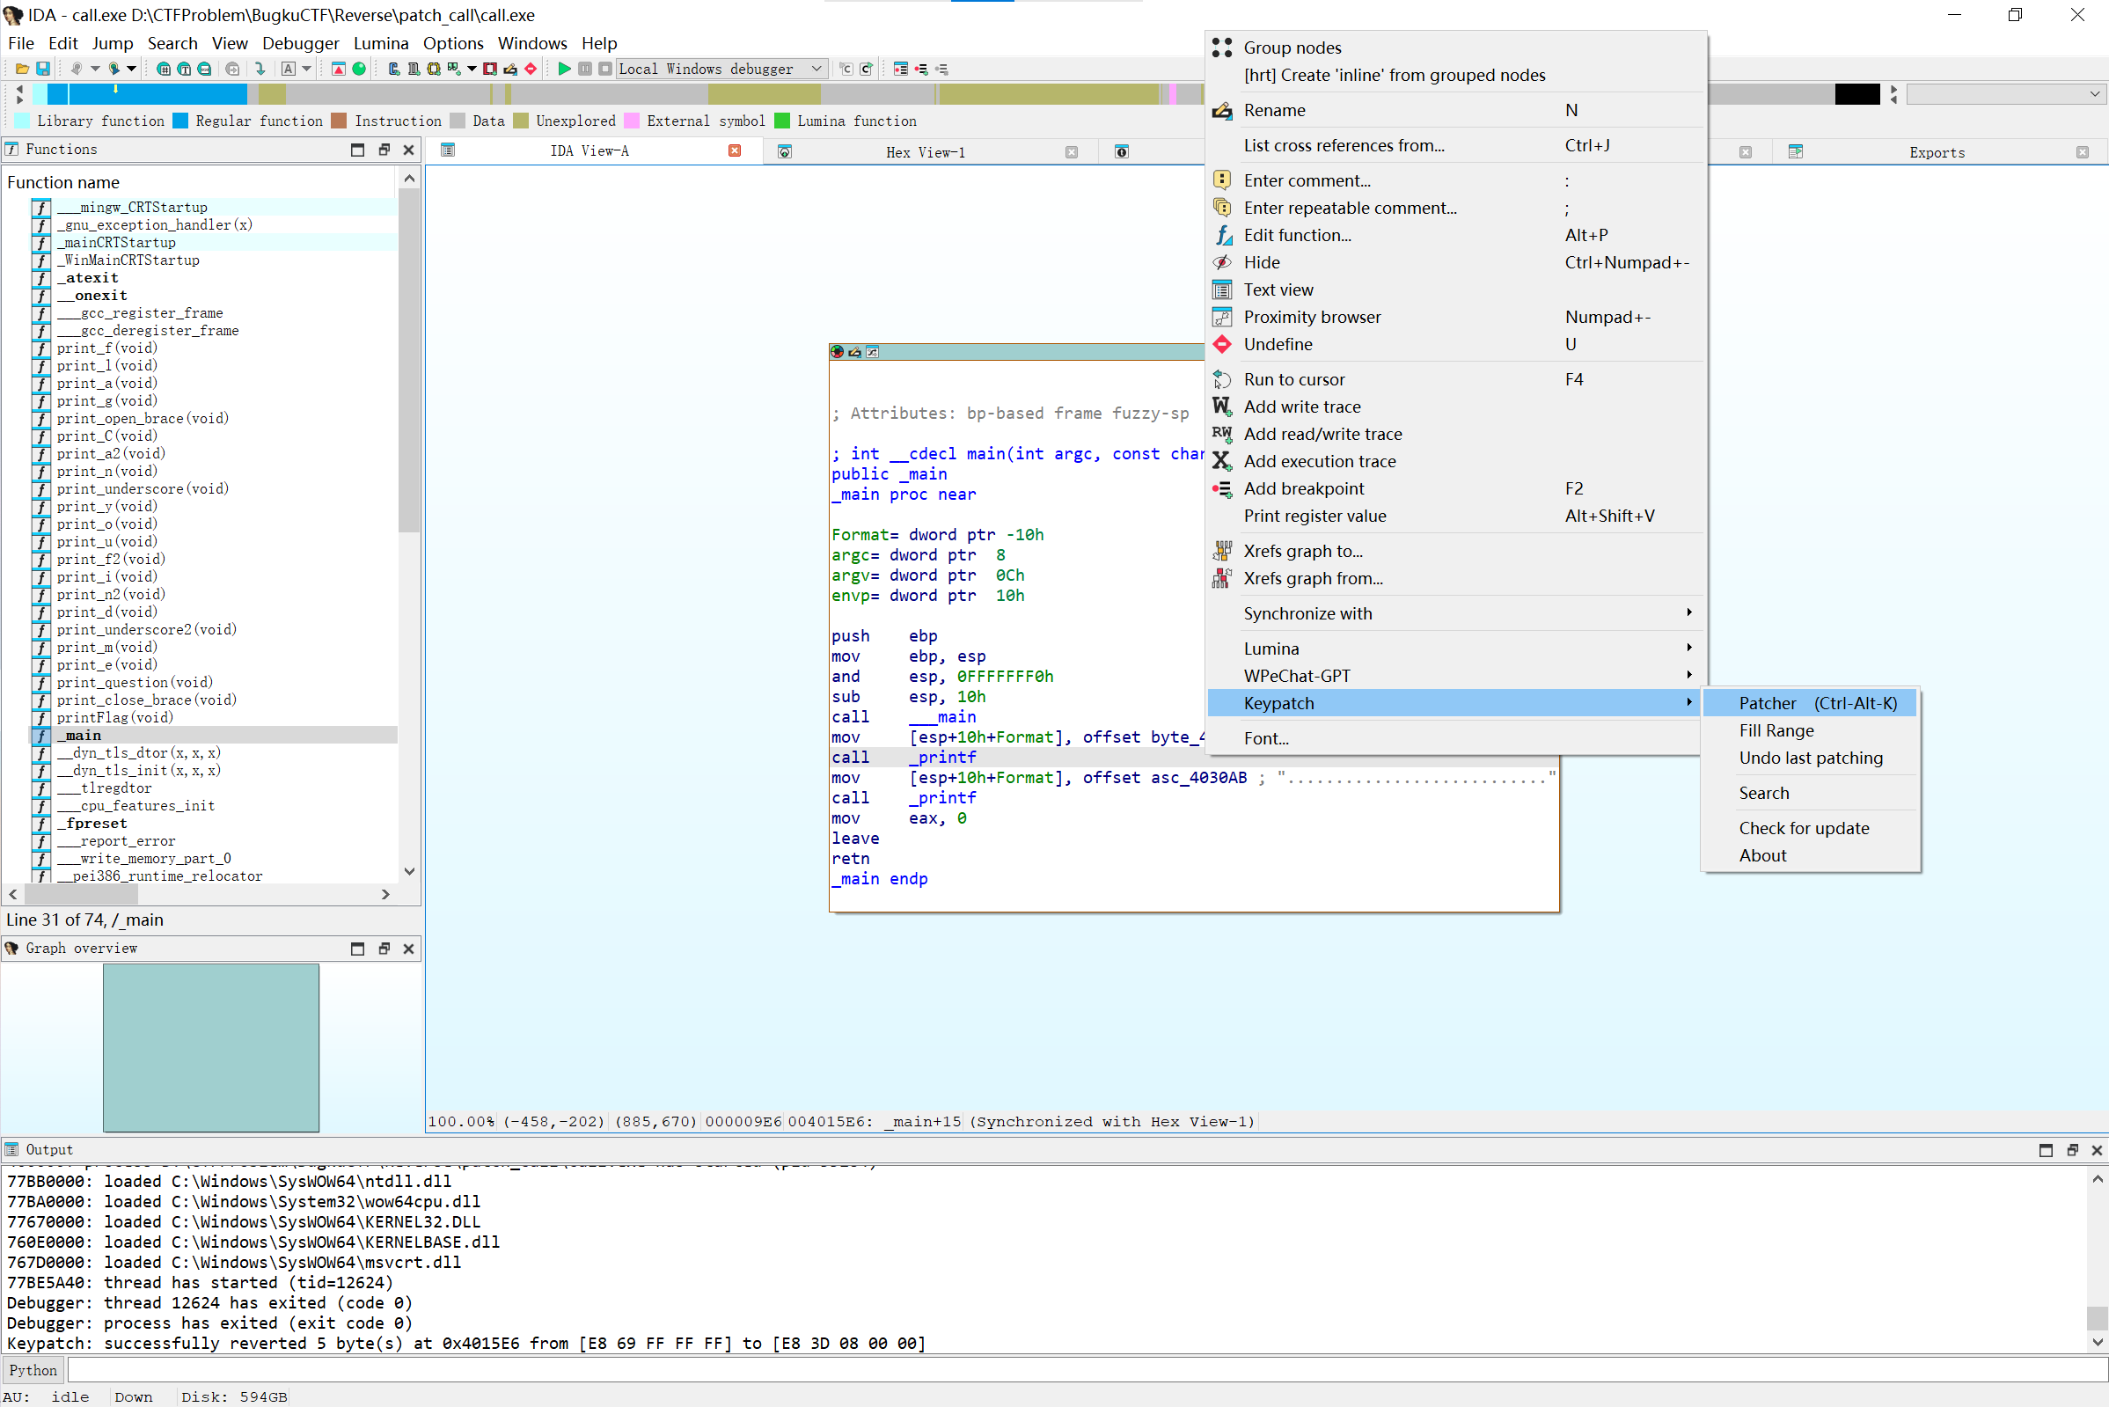2109x1407 pixels.
Task: Save the database with the disk toolbar icon
Action: coord(43,69)
